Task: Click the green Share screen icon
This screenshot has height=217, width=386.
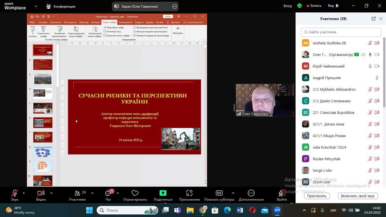Action: point(163,193)
